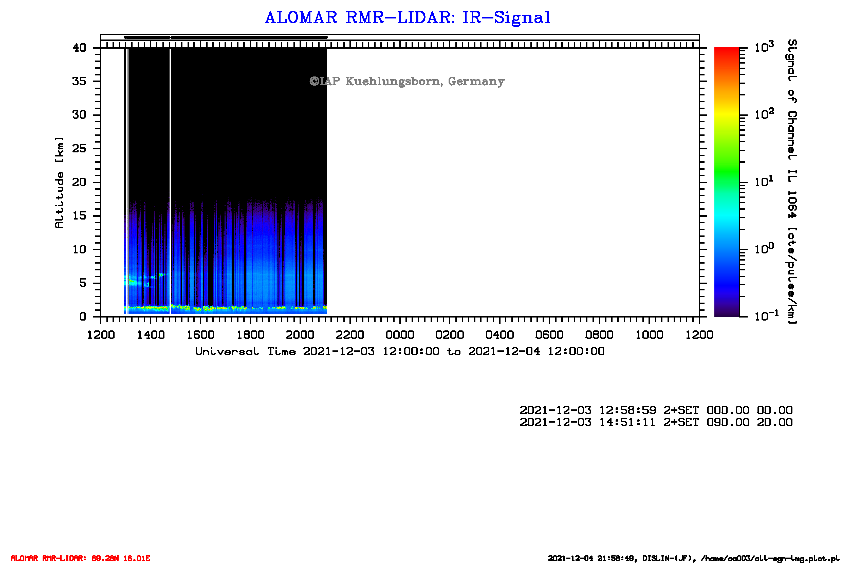Click the altitude tick label 5
The width and height of the screenshot is (851, 574).
pyautogui.click(x=83, y=283)
